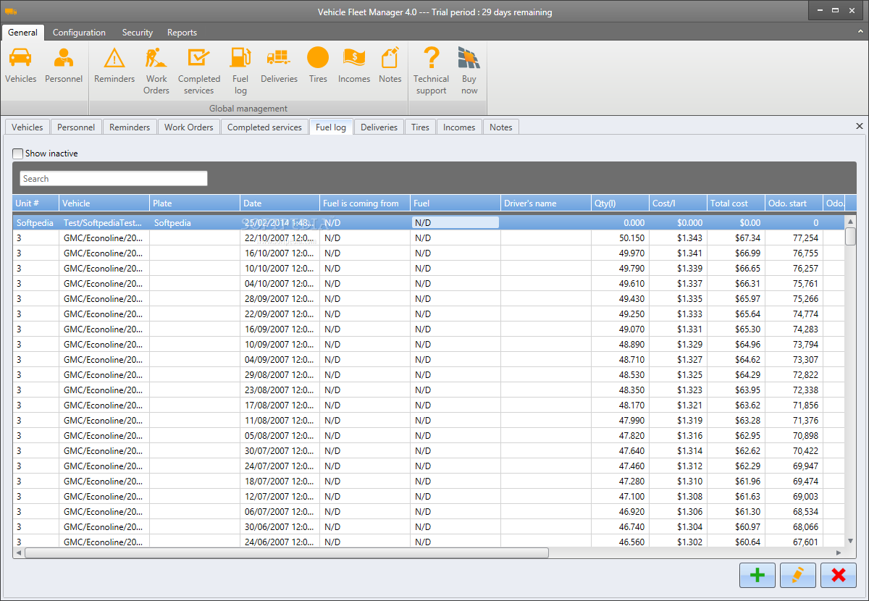This screenshot has height=601, width=869.
Task: Edit selected fuel entry with pencil button
Action: pyautogui.click(x=798, y=575)
